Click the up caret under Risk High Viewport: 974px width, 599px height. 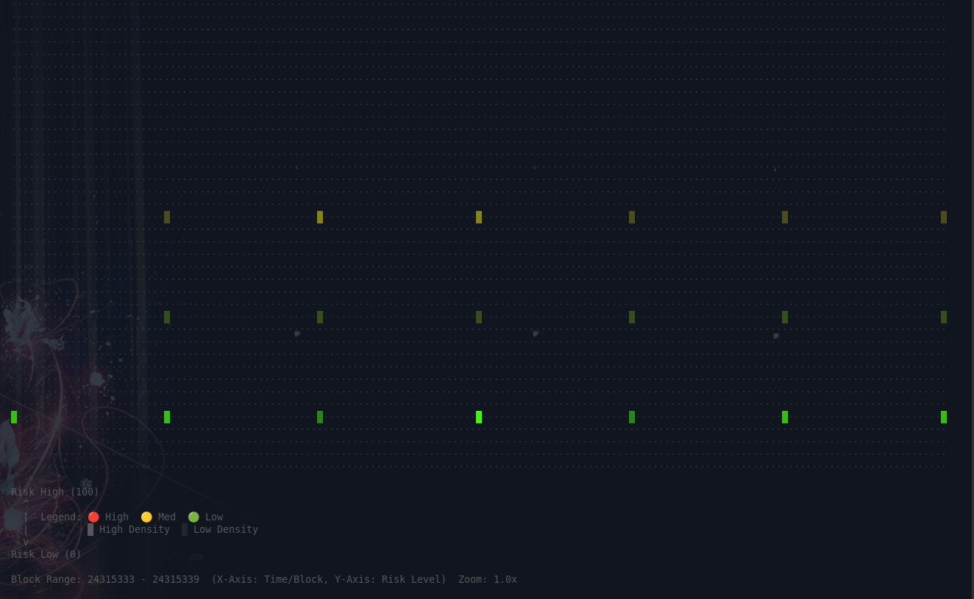pyautogui.click(x=26, y=503)
